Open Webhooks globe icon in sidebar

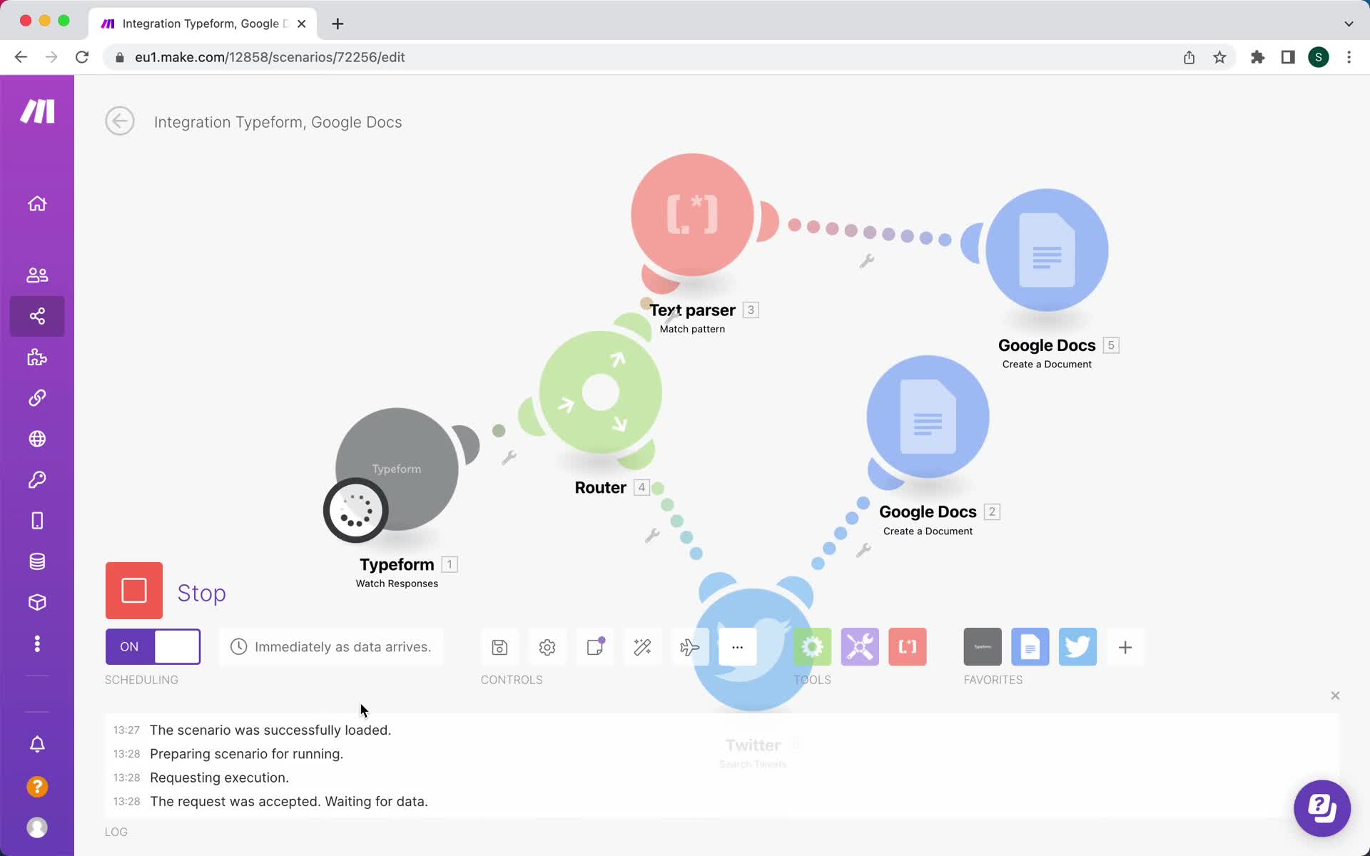(x=37, y=439)
